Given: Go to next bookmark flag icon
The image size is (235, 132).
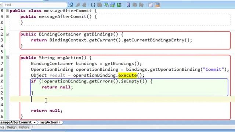Looking at the screenshot, I should (135, 5).
